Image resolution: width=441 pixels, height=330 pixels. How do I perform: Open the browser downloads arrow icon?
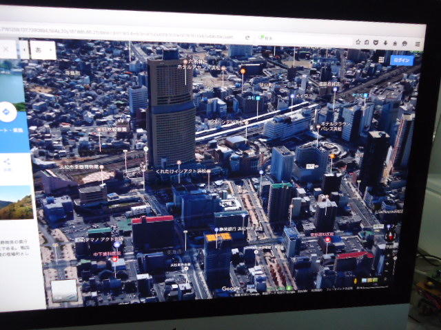click(386, 43)
